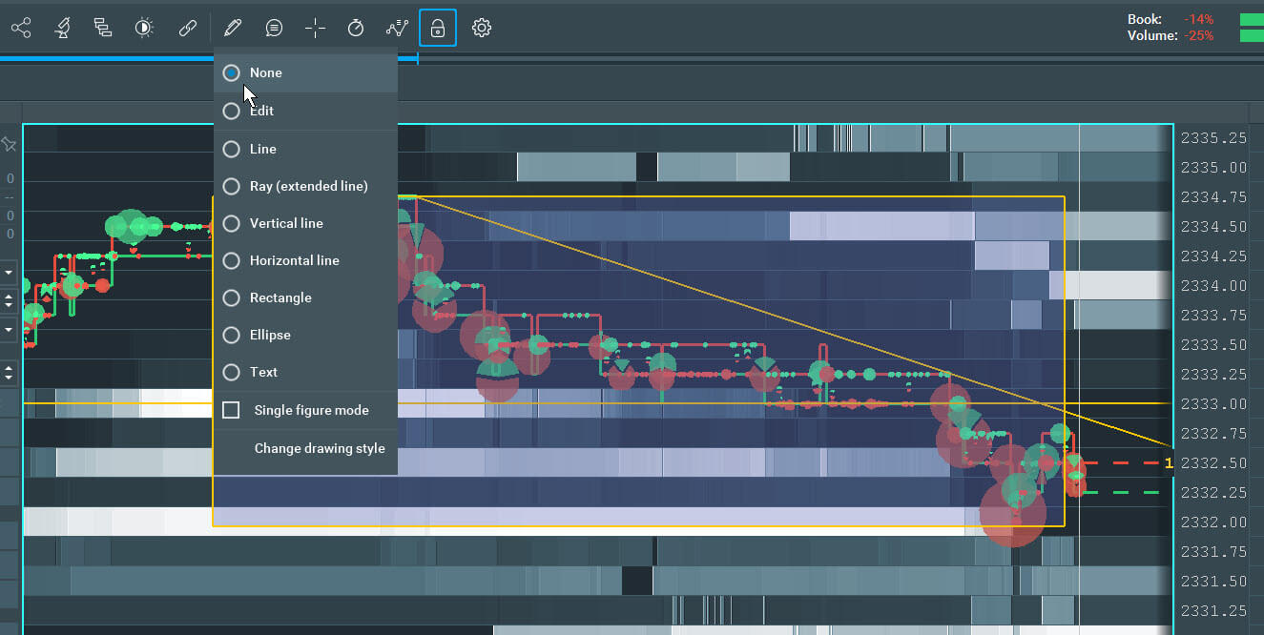The image size is (1264, 635).
Task: Click the Share icon in toolbar
Action: click(x=21, y=28)
